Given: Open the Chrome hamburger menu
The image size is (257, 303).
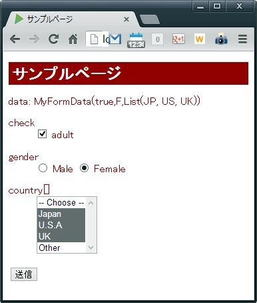Looking at the screenshot, I should 242,39.
